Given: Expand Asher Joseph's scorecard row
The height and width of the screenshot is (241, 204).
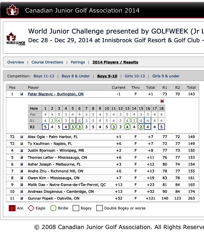Looking at the screenshot, I should tap(22, 164).
